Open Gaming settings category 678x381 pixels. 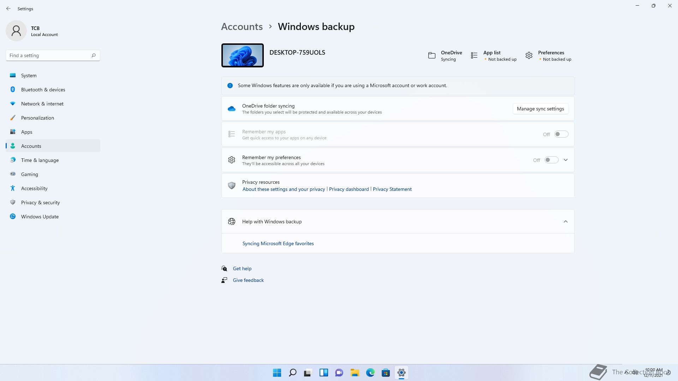pyautogui.click(x=53, y=174)
